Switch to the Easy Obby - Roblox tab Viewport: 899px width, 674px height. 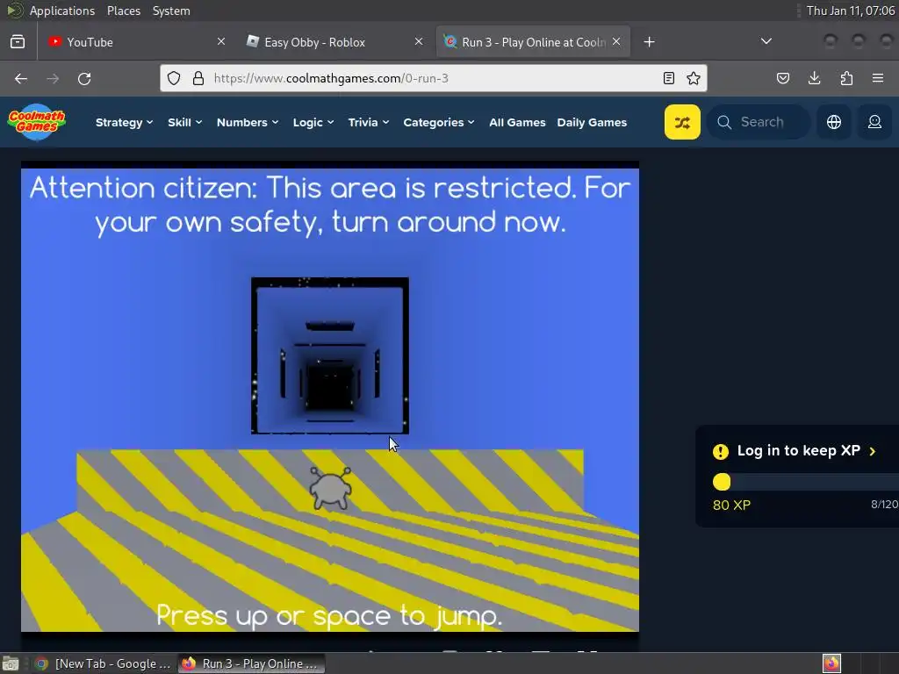[335, 42]
